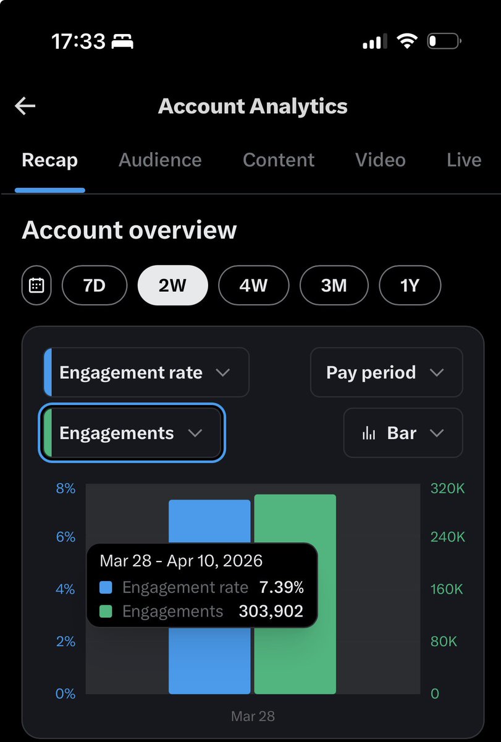Tap the Account Analytics title
This screenshot has width=501, height=742.
[x=253, y=106]
